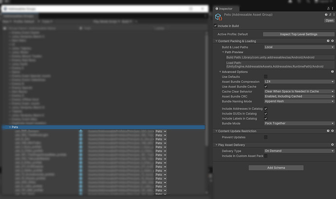Open help for Content Packing & Loading

pos(328,41)
